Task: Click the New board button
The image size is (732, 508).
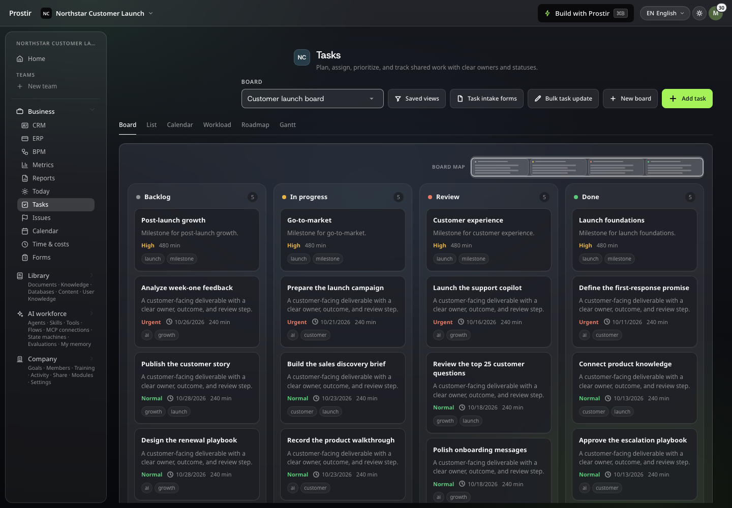Action: pyautogui.click(x=630, y=99)
